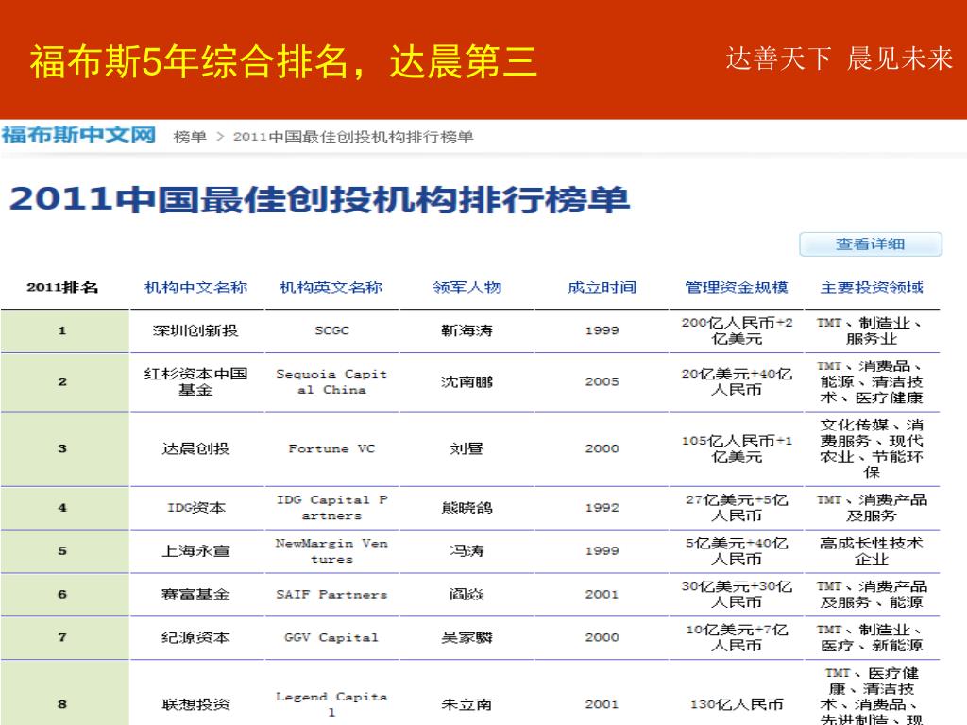Select the 领军人物 column header
This screenshot has width=967, height=725.
click(x=467, y=287)
